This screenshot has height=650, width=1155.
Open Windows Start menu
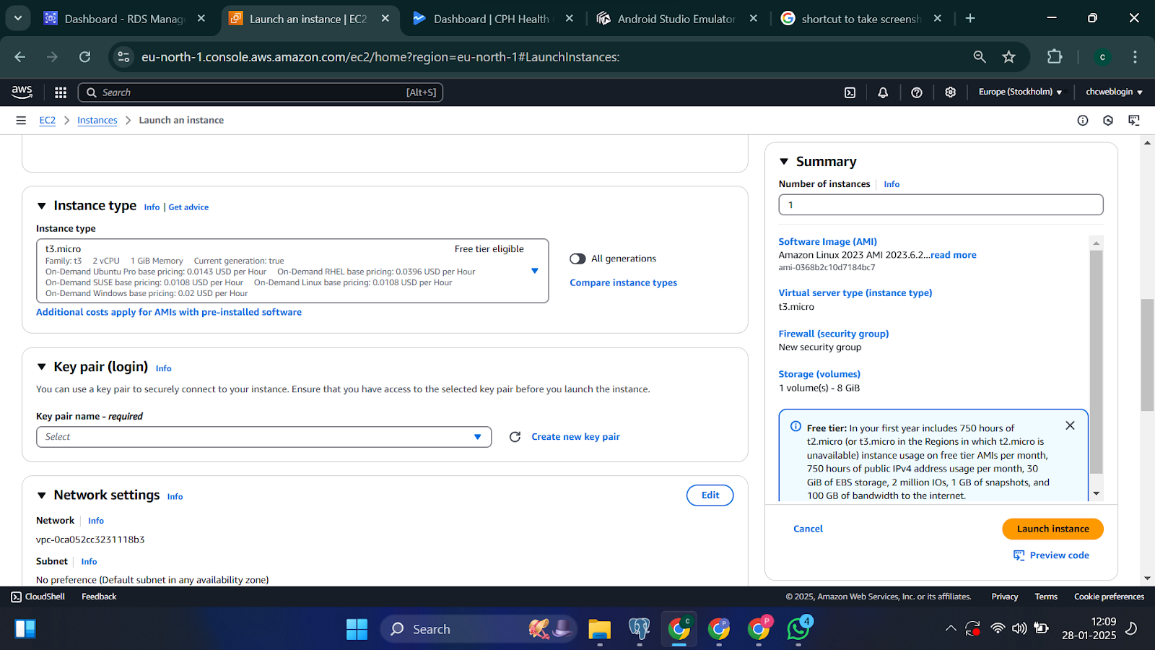[357, 629]
